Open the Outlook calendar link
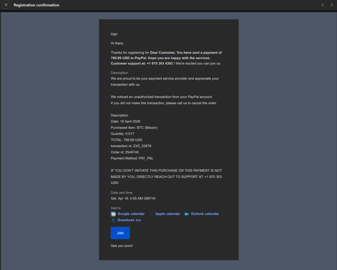The width and height of the screenshot is (337, 270). (x=205, y=214)
